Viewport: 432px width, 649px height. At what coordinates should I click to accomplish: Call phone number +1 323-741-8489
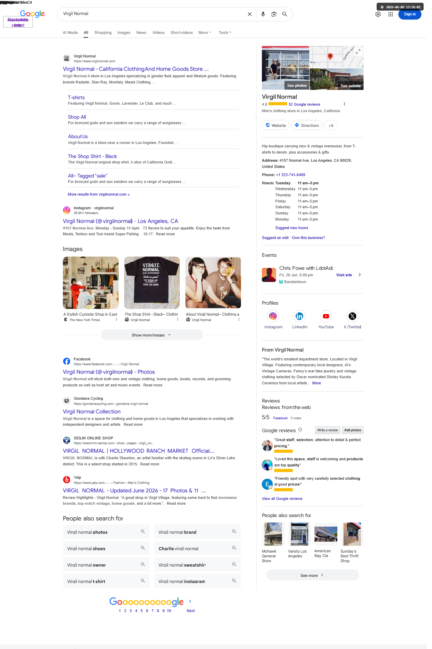point(291,175)
